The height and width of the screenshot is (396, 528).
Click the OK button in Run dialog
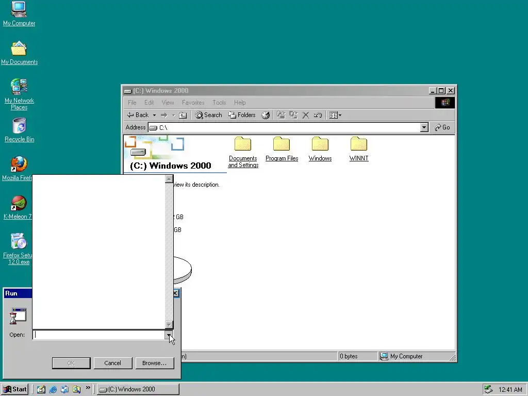pyautogui.click(x=71, y=363)
